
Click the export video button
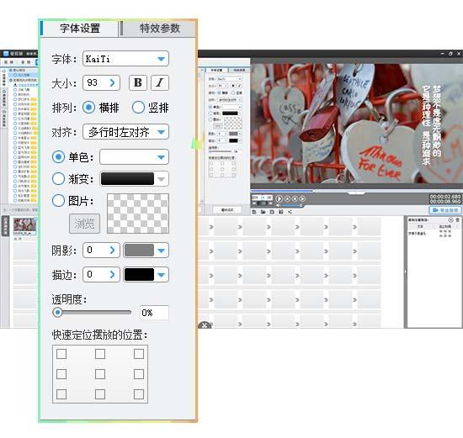click(444, 210)
